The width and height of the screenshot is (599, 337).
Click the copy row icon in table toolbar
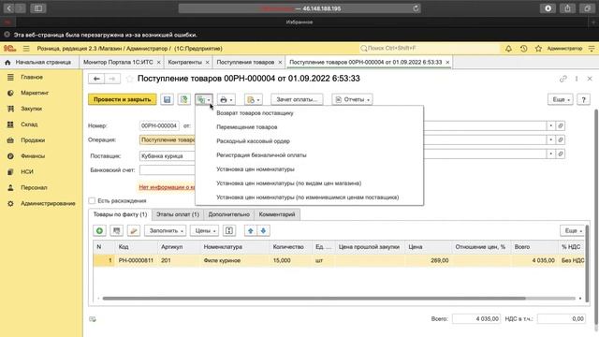pyautogui.click(x=116, y=231)
